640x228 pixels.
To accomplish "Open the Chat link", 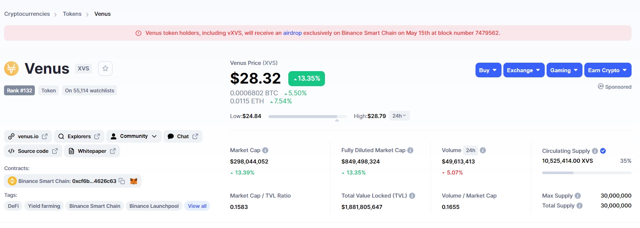I will [x=183, y=136].
